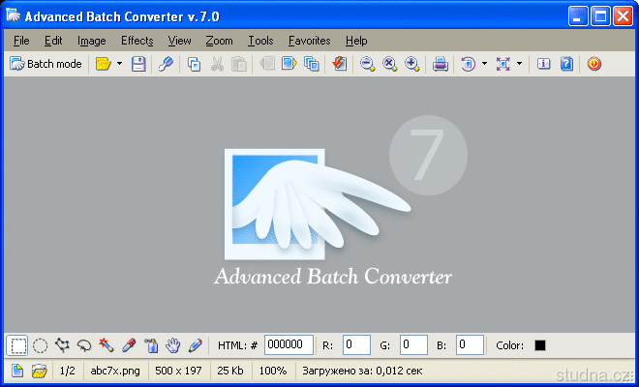Click the Batch mode button

click(x=46, y=64)
